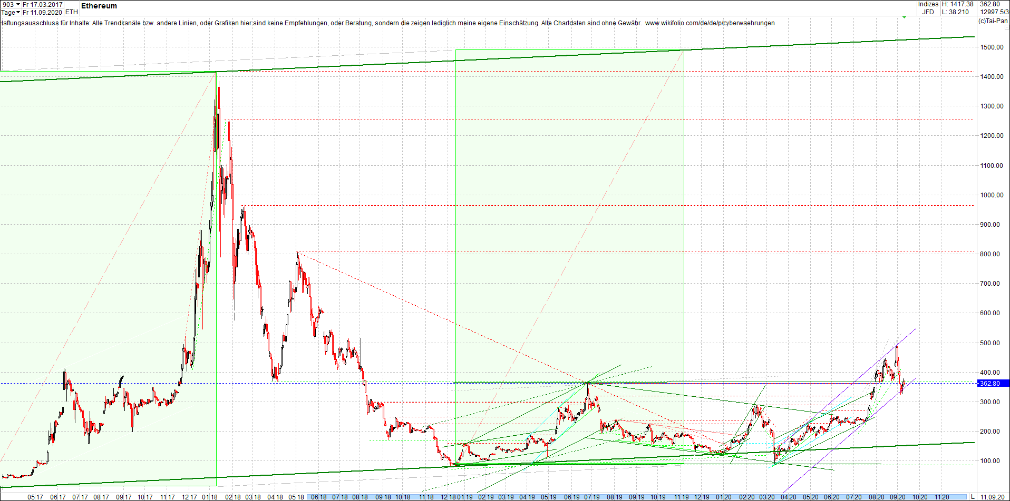Click the "L" button in the status bar
This screenshot has width=1010, height=501.
pyautogui.click(x=972, y=495)
